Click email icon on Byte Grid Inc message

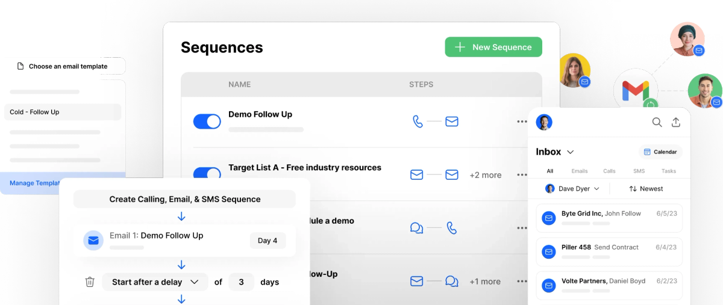(x=548, y=218)
